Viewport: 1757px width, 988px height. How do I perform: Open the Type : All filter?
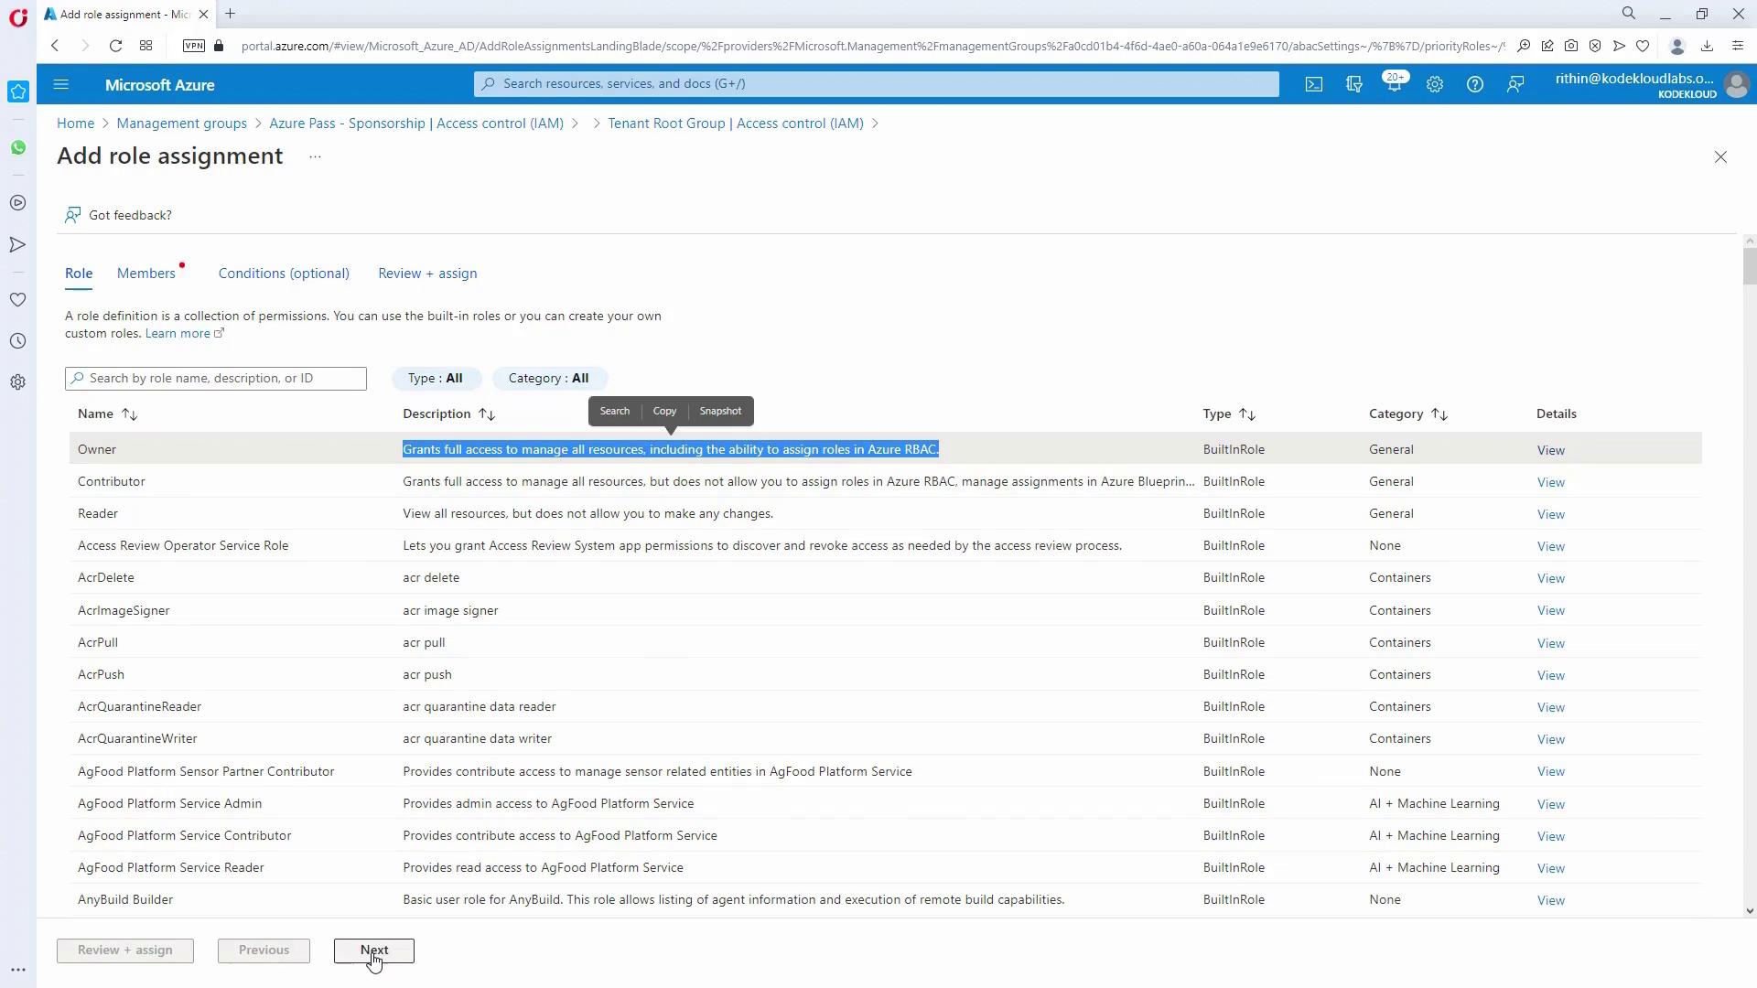coord(436,378)
